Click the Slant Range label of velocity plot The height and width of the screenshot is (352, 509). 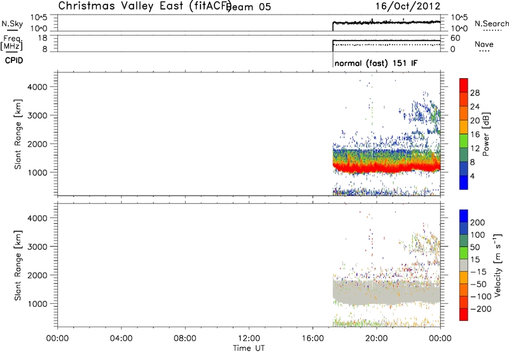coord(18,266)
